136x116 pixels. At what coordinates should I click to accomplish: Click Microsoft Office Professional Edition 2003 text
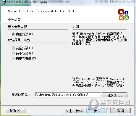41,11
